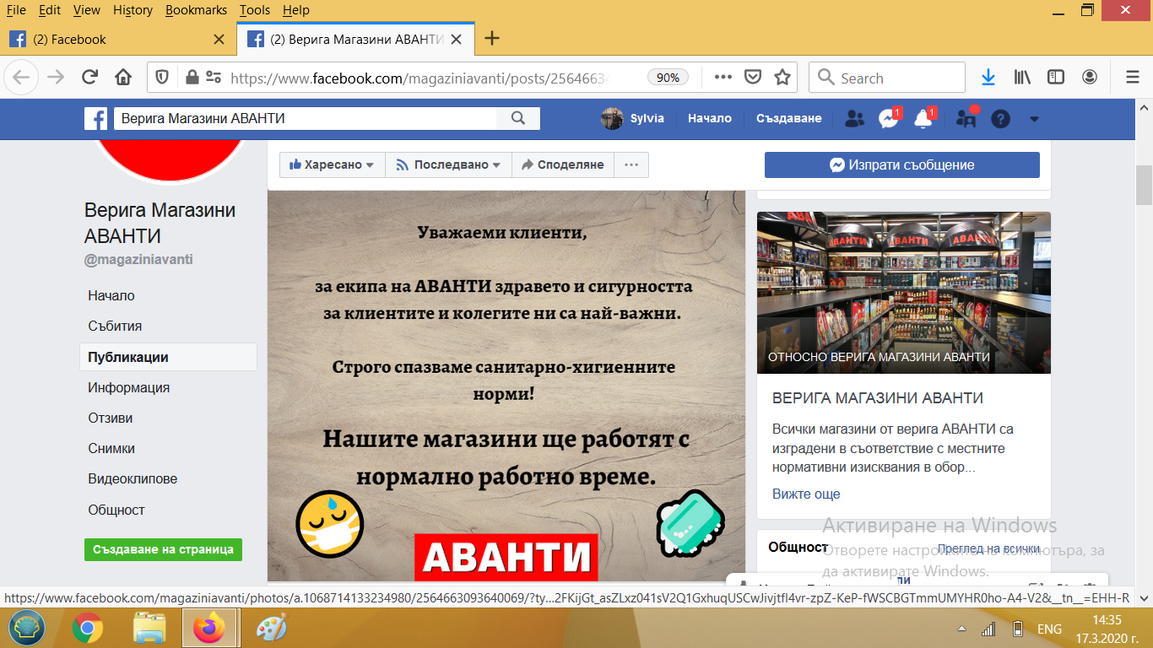Click the Firefox back arrow button
The width and height of the screenshot is (1153, 648).
pyautogui.click(x=21, y=78)
